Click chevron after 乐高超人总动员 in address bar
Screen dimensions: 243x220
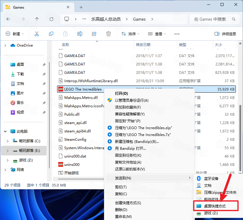[x=127, y=19]
